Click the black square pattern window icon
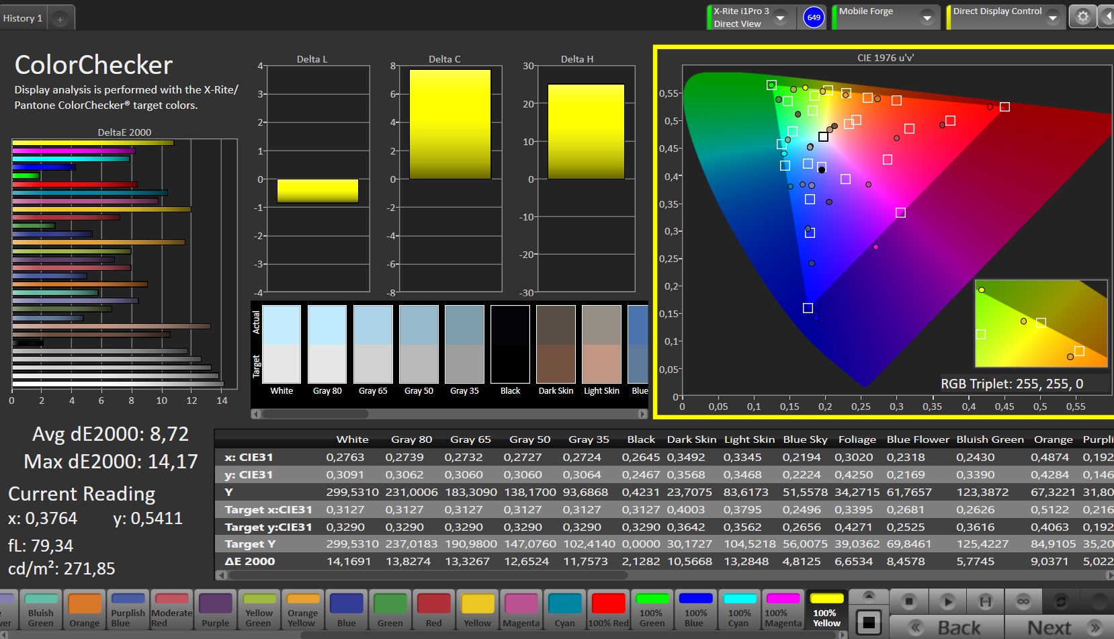 (868, 622)
